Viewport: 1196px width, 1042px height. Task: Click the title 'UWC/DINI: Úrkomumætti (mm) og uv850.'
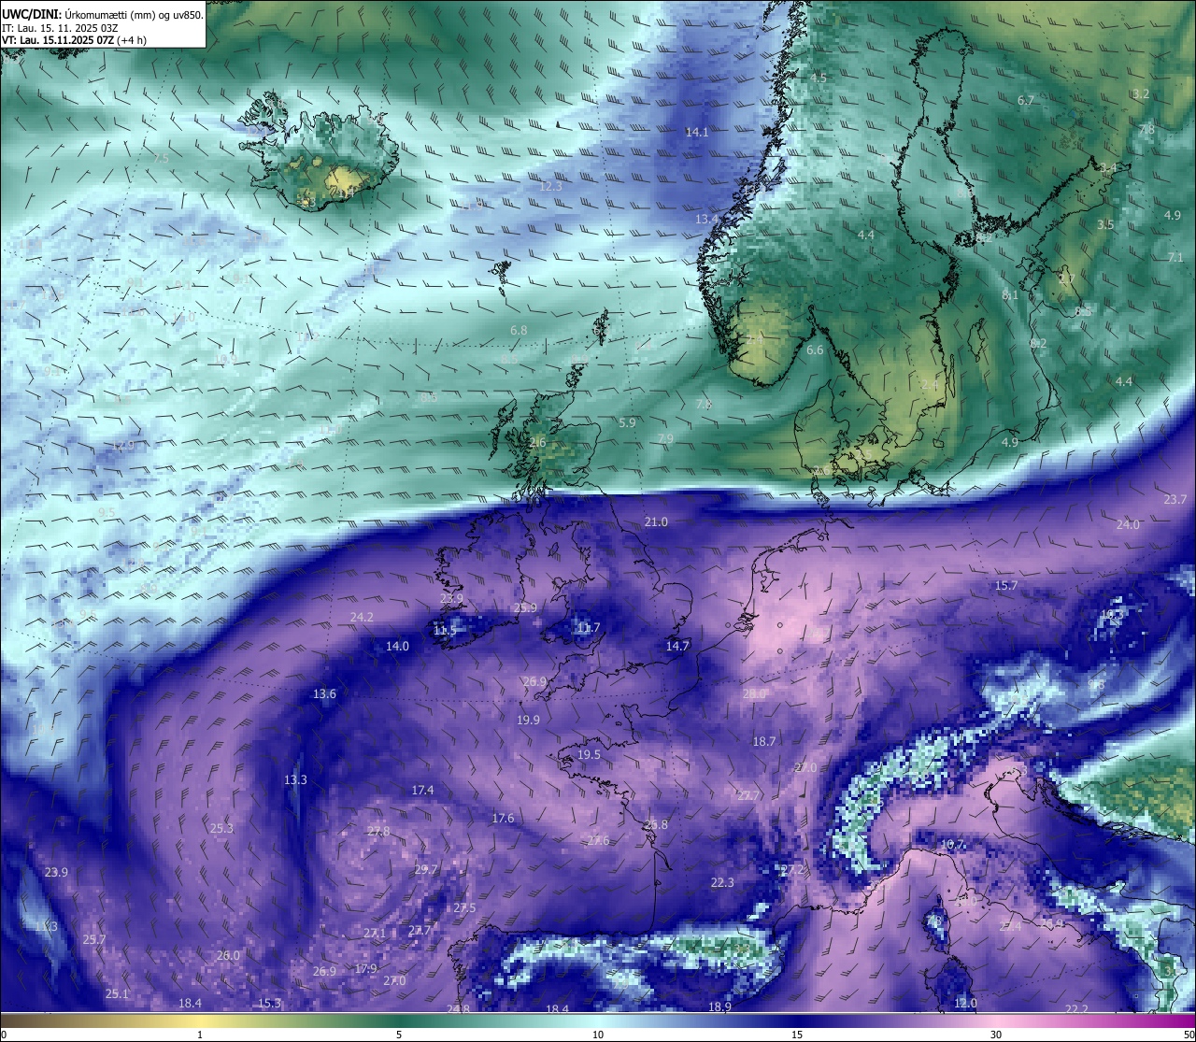coord(102,13)
